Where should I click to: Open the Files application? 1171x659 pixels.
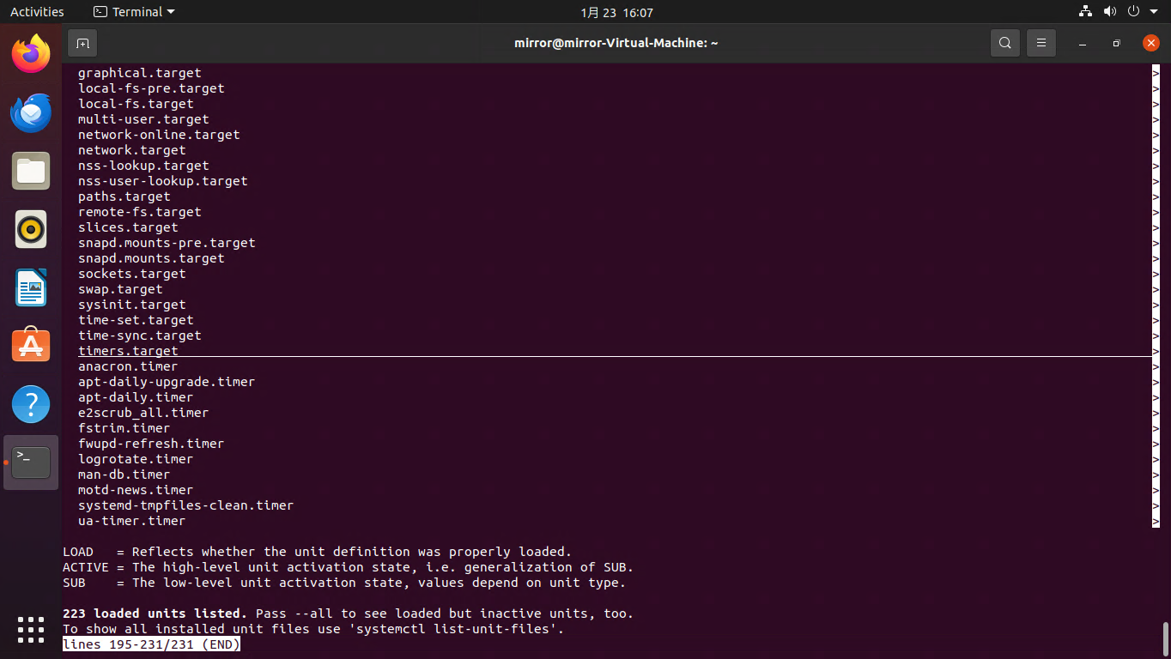click(30, 171)
